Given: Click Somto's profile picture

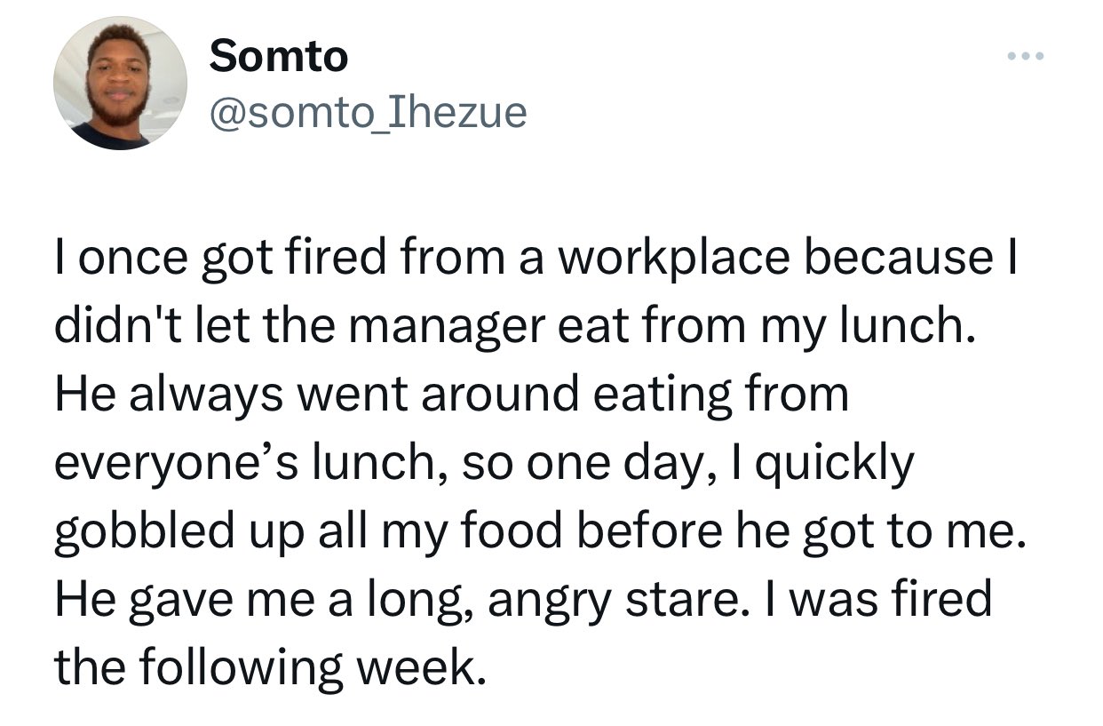Looking at the screenshot, I should 120,83.
